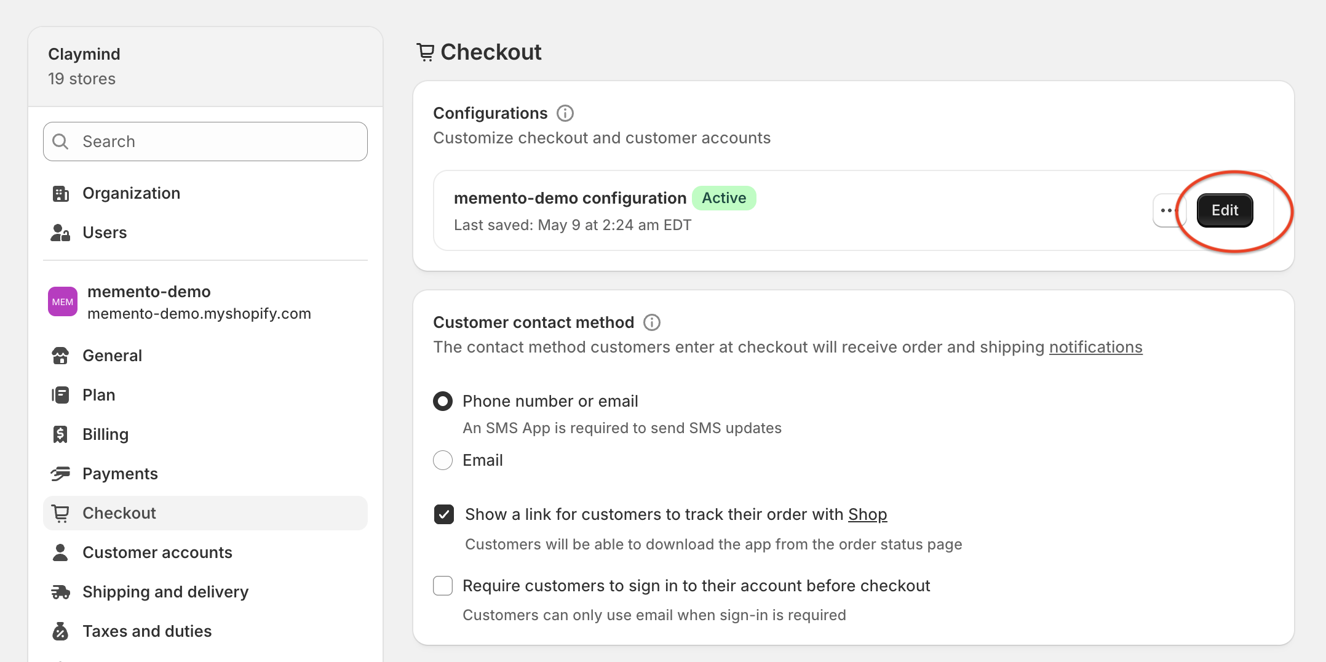Go to Plan settings

pyautogui.click(x=205, y=396)
